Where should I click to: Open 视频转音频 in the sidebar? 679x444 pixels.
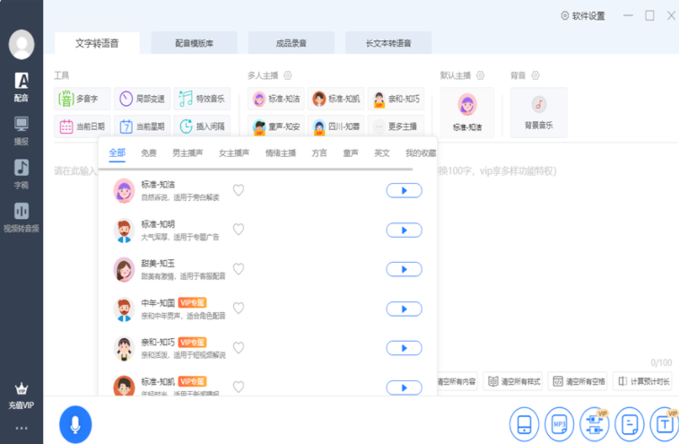pyautogui.click(x=22, y=216)
